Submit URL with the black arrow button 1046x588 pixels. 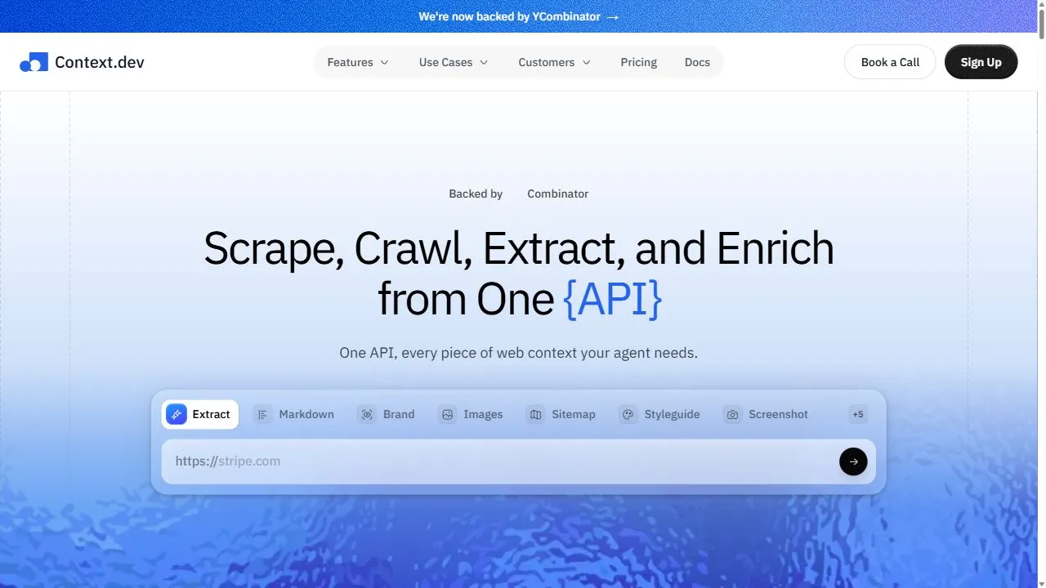tap(853, 461)
